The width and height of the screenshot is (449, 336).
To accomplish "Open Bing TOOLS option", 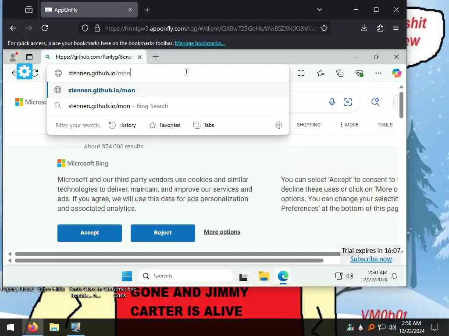I will (385, 125).
